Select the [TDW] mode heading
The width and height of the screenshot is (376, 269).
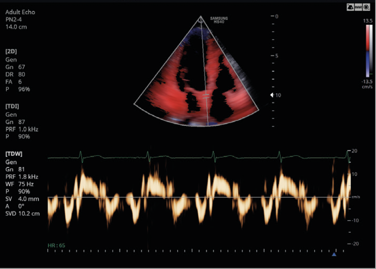[14, 154]
